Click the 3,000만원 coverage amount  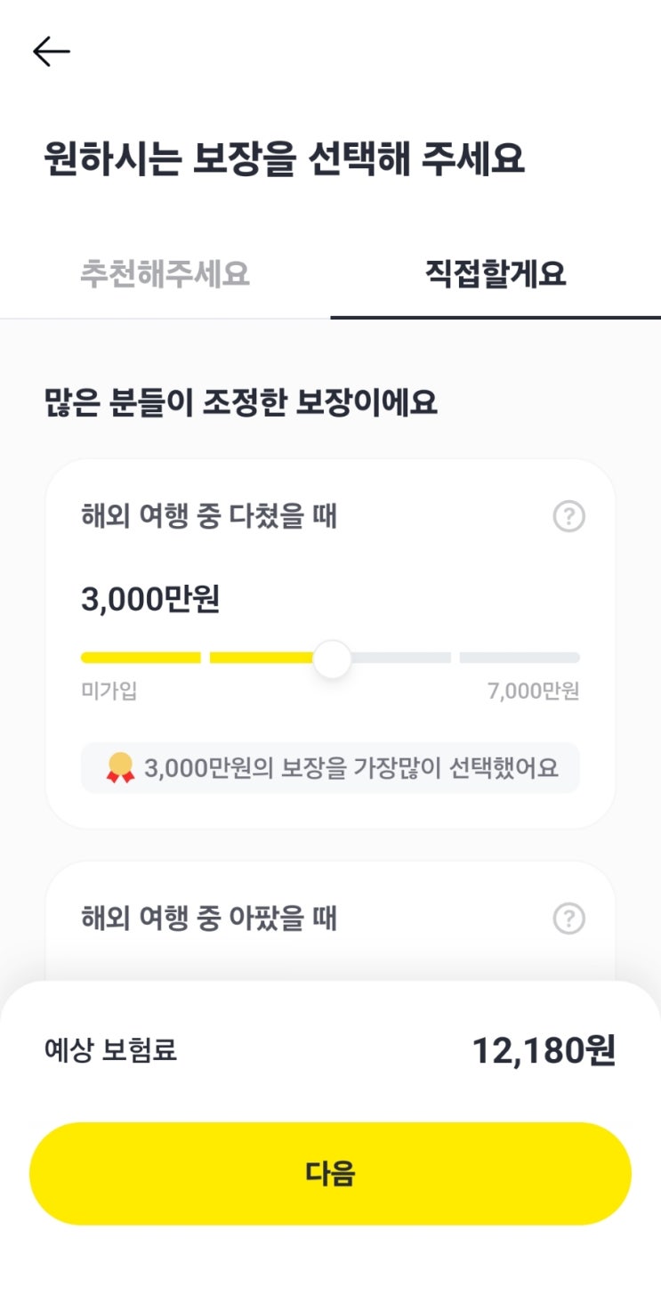[150, 601]
